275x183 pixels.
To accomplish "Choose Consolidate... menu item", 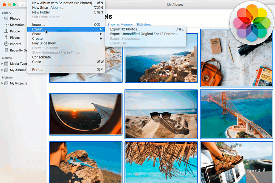I will coord(66,57).
